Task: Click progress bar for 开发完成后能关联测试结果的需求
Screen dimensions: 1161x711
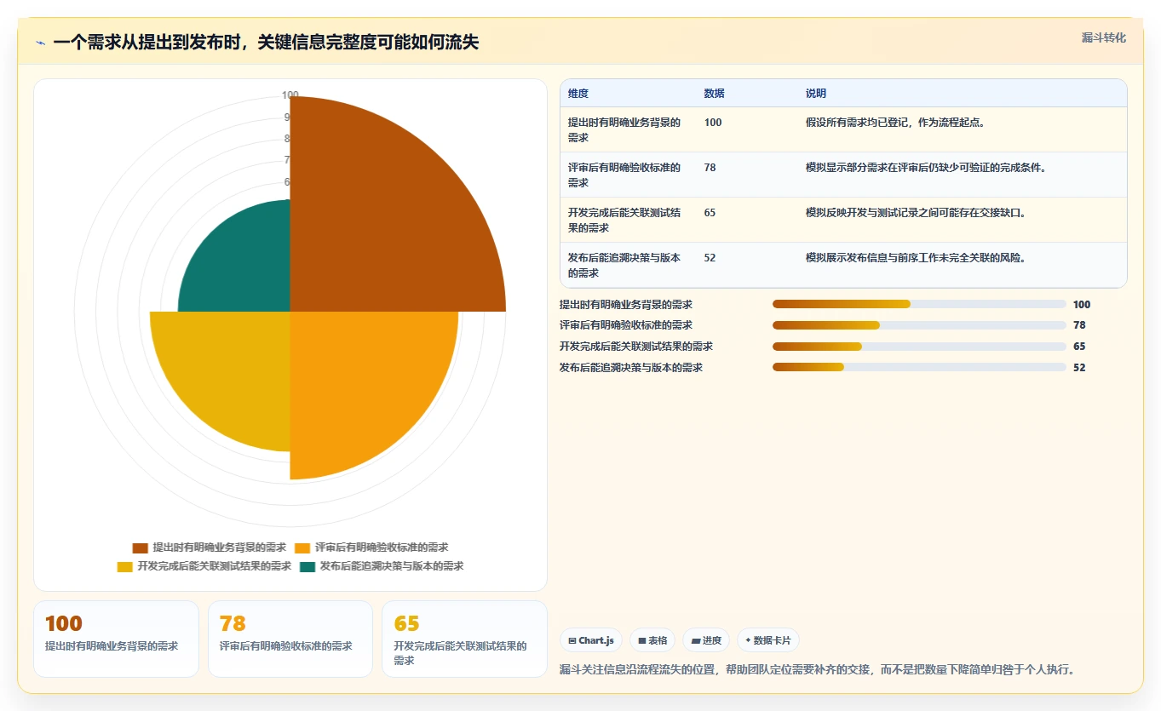Action: coord(919,347)
